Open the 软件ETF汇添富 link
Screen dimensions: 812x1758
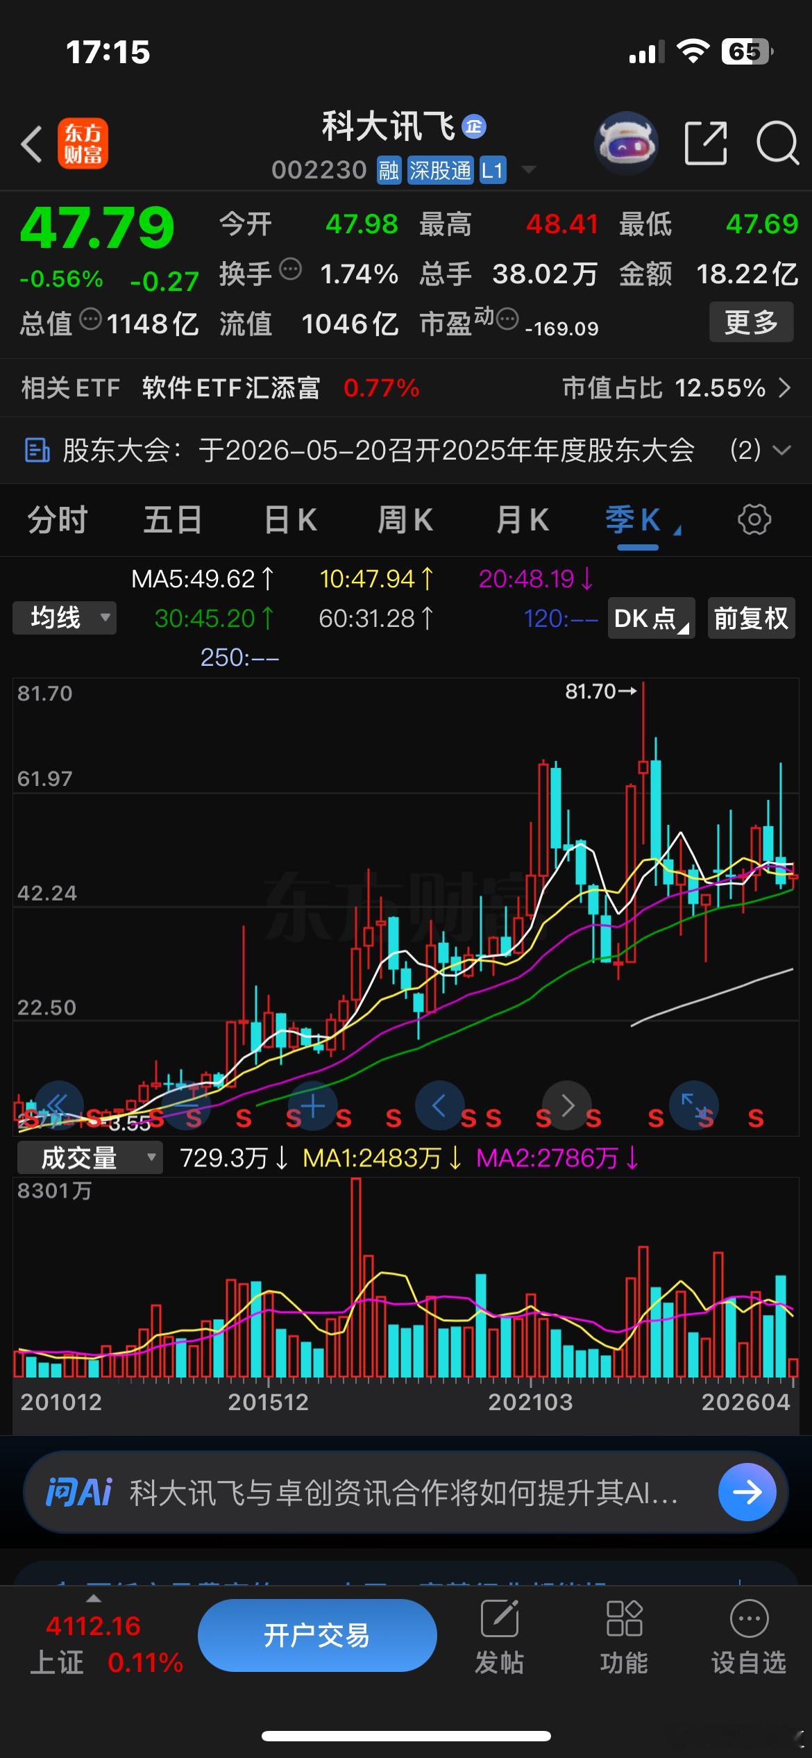(231, 387)
